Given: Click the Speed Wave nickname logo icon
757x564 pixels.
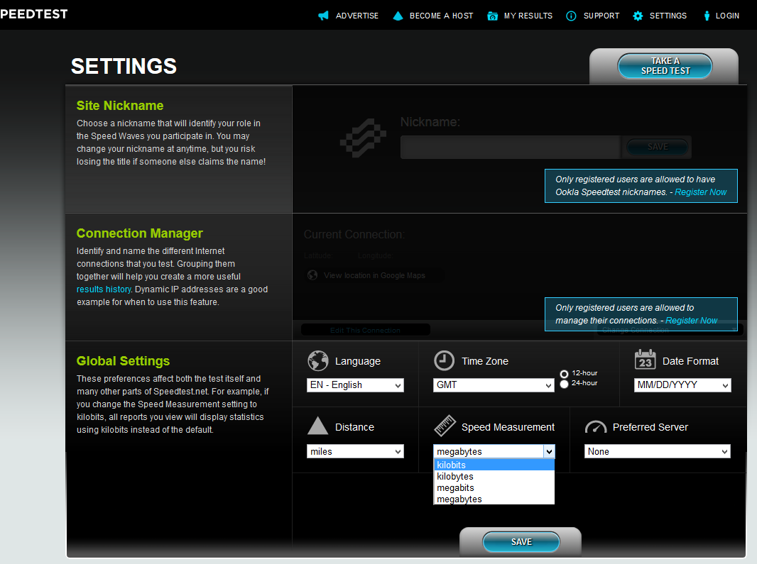Looking at the screenshot, I should tap(364, 138).
